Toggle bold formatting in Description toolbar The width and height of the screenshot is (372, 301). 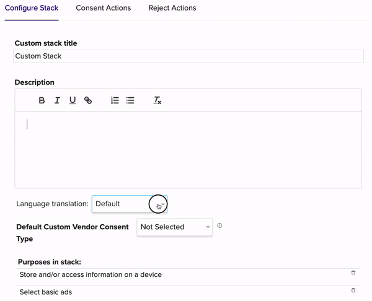(x=42, y=100)
